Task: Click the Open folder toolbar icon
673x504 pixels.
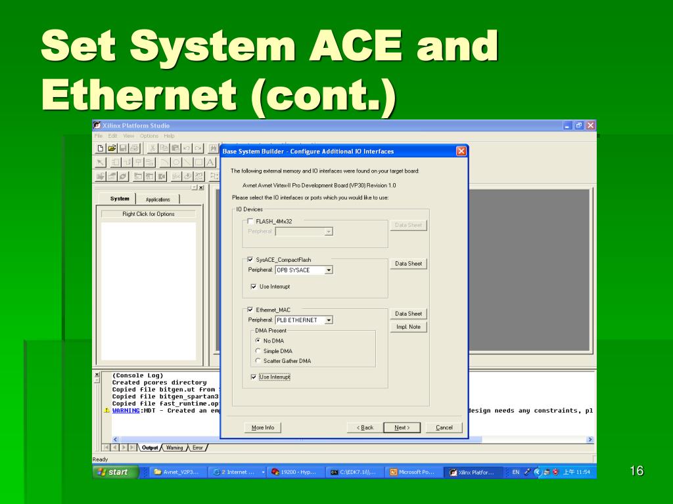Action: (112, 148)
